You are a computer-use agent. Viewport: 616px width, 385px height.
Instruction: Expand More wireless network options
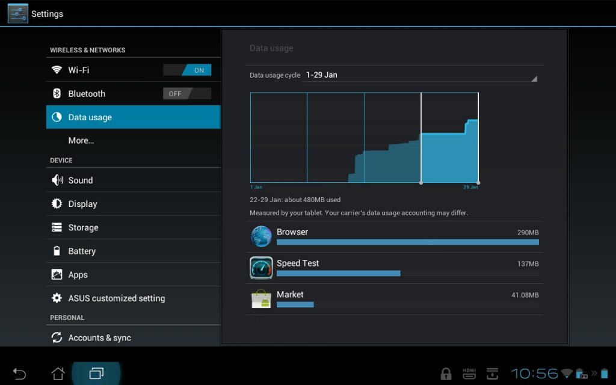[81, 140]
